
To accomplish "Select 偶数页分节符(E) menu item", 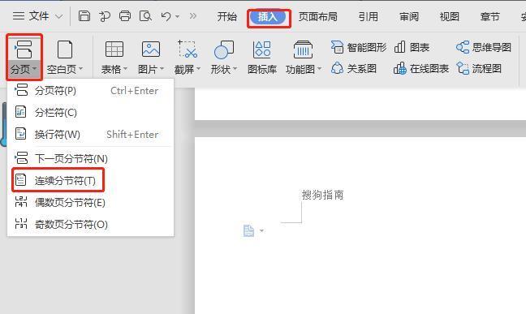I will point(91,202).
